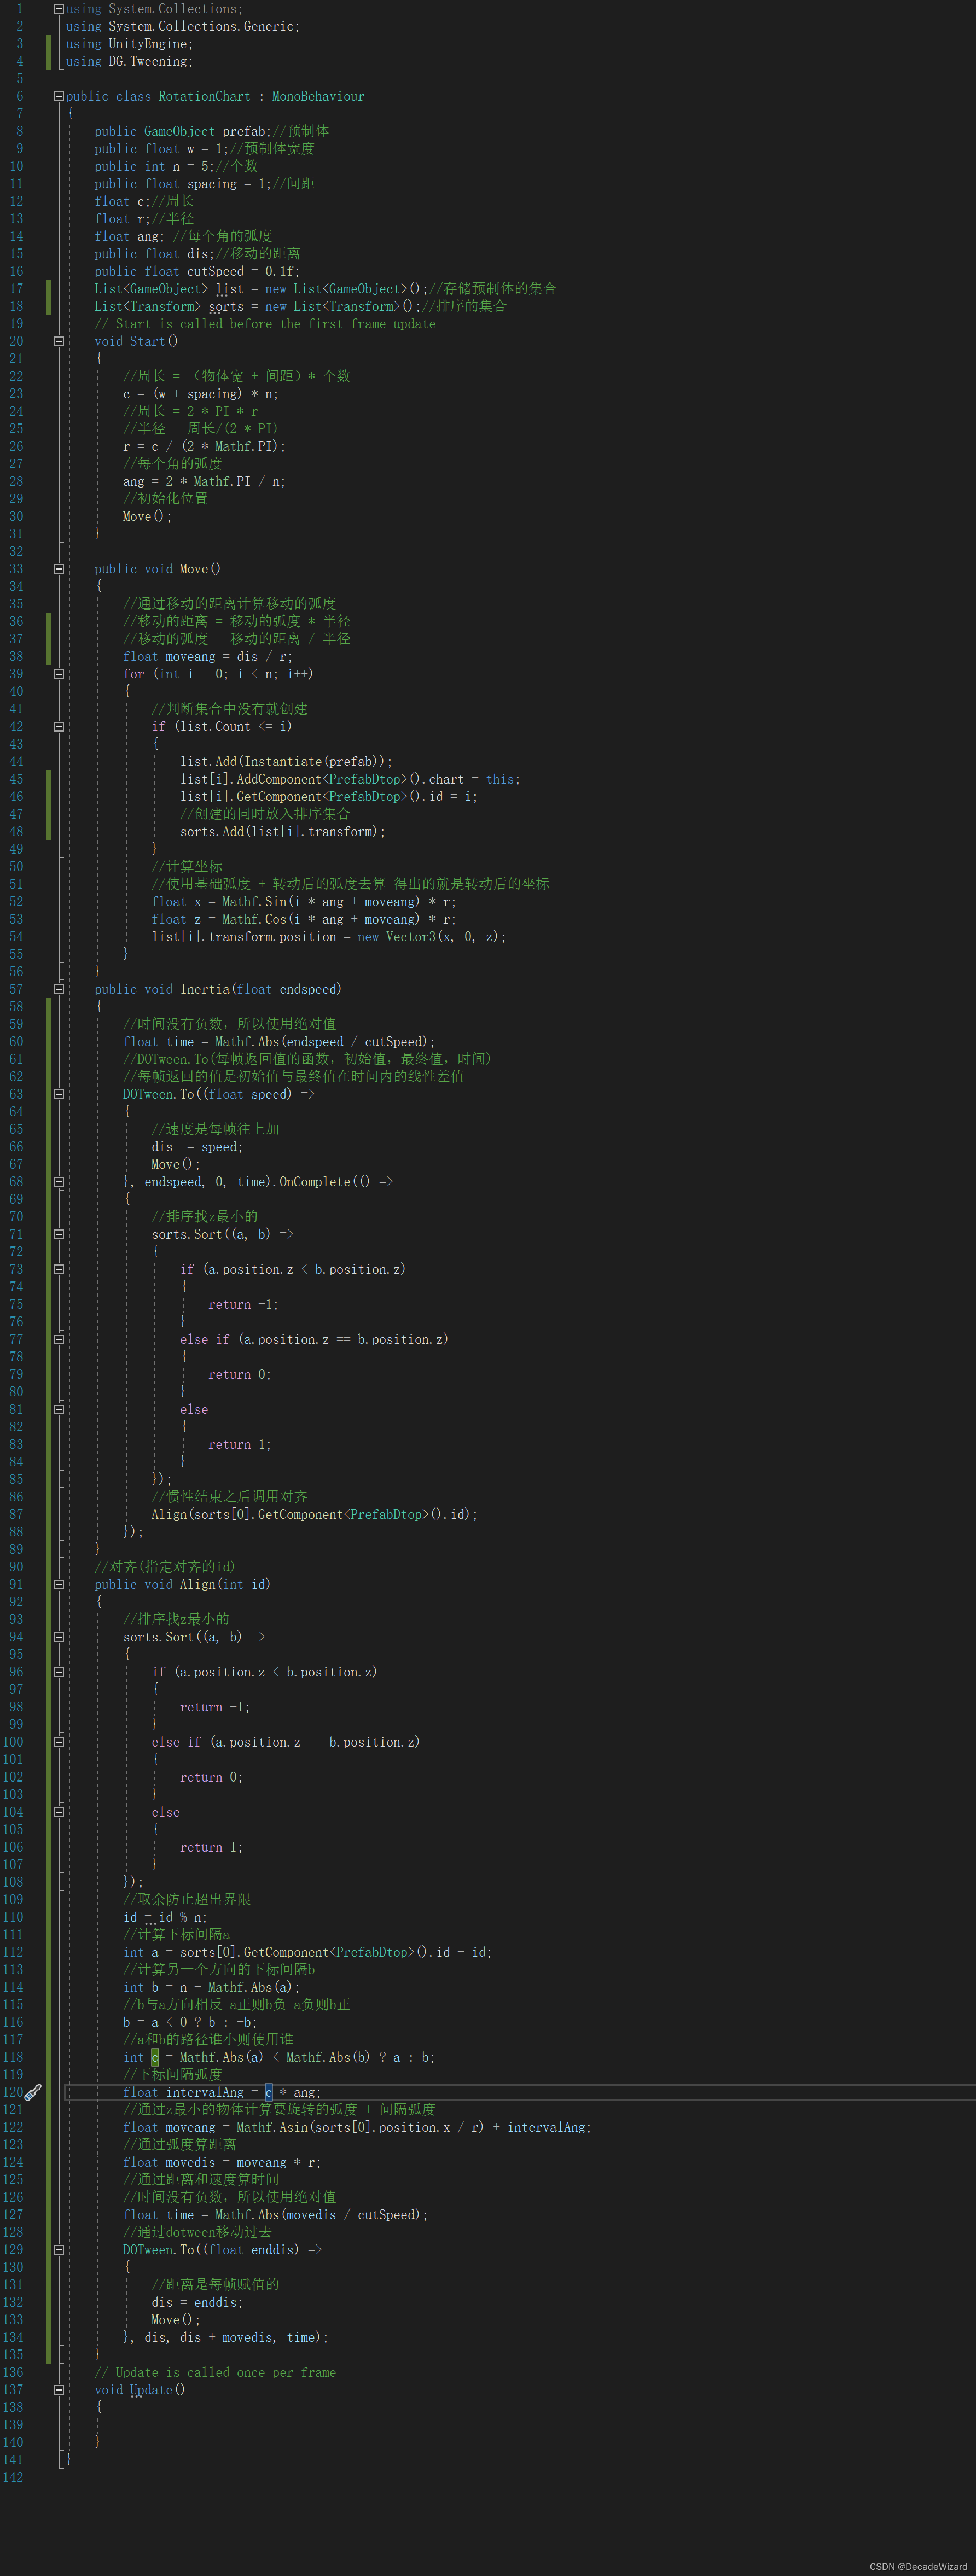Fold the else if block at line 100
The width and height of the screenshot is (976, 2576).
59,1742
